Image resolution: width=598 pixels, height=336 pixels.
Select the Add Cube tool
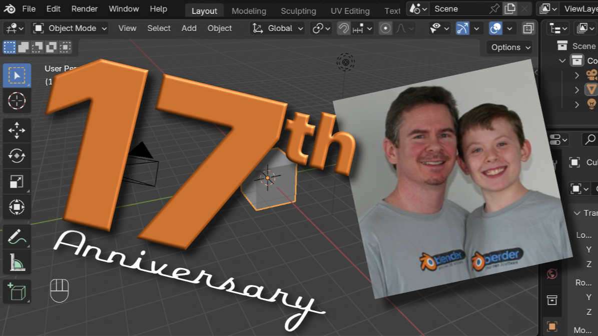coord(17,292)
